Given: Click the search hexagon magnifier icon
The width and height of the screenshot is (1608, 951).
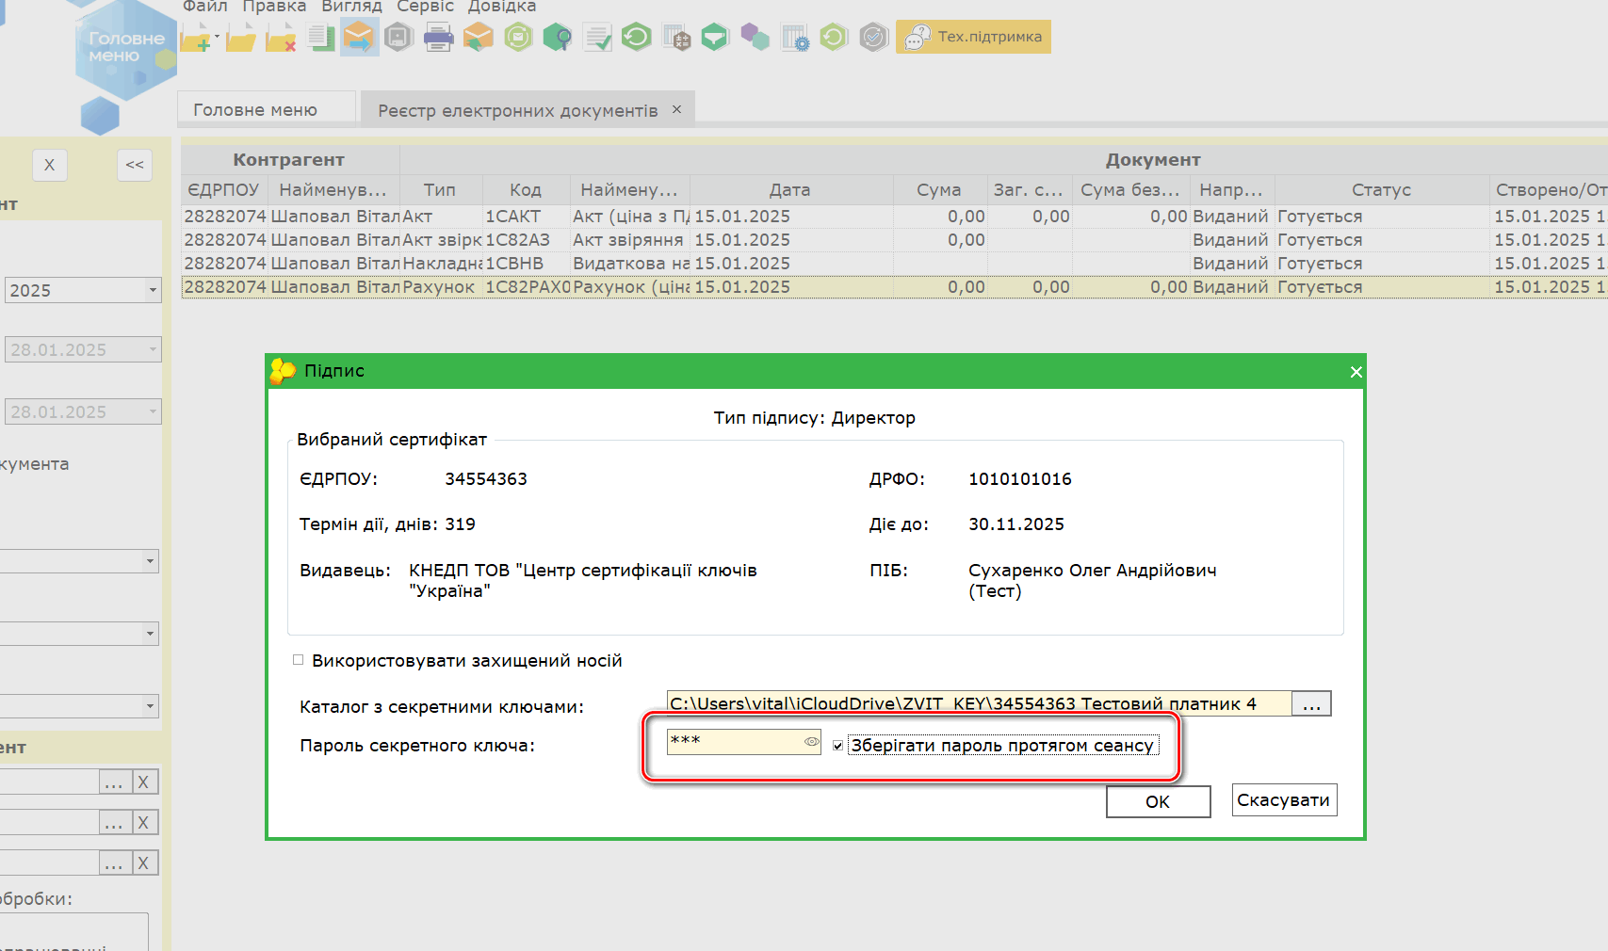Looking at the screenshot, I should point(558,39).
